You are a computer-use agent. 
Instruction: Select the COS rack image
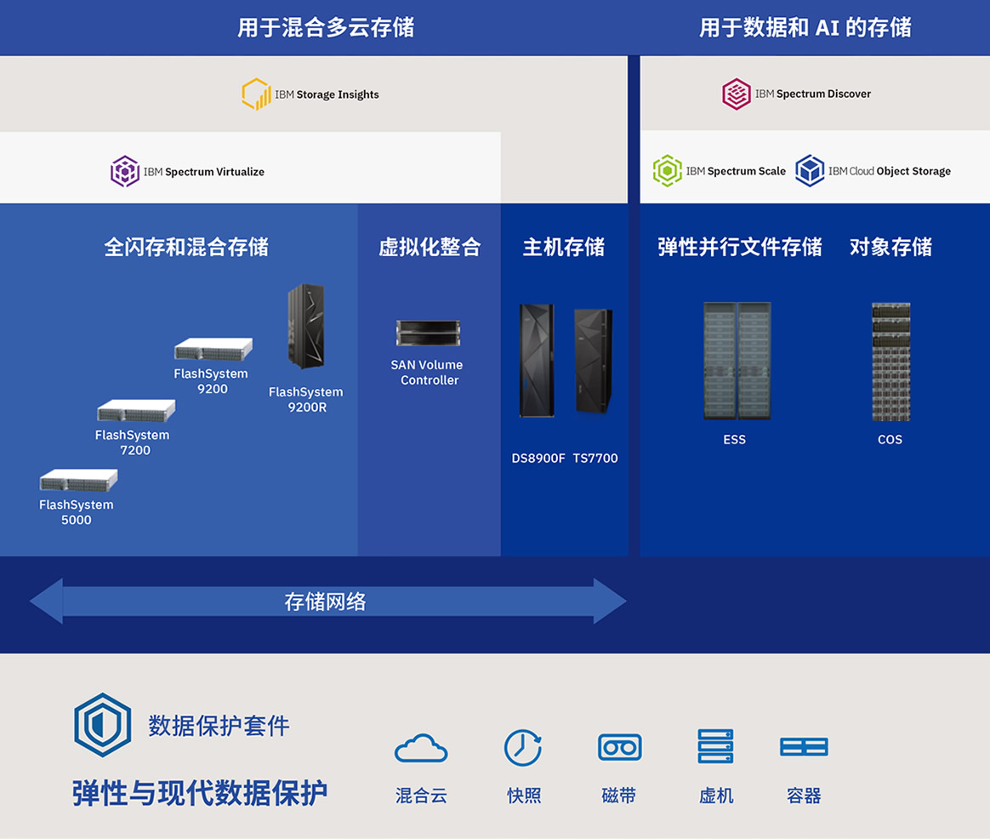(890, 362)
